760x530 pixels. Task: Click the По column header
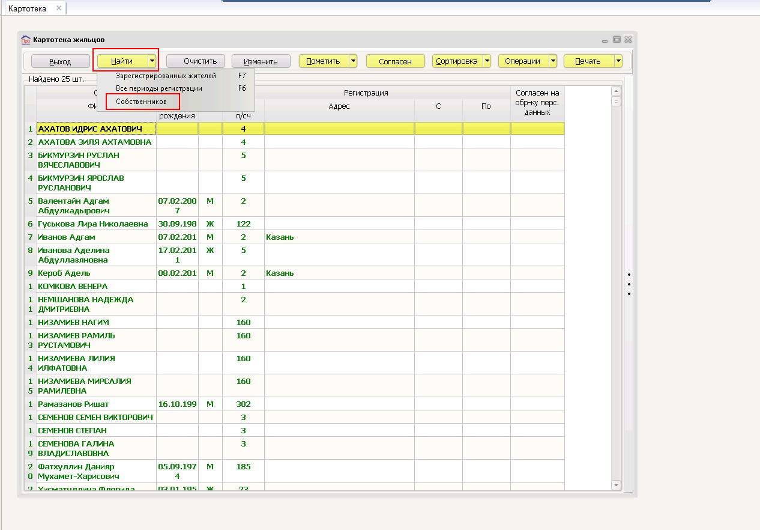coord(486,106)
